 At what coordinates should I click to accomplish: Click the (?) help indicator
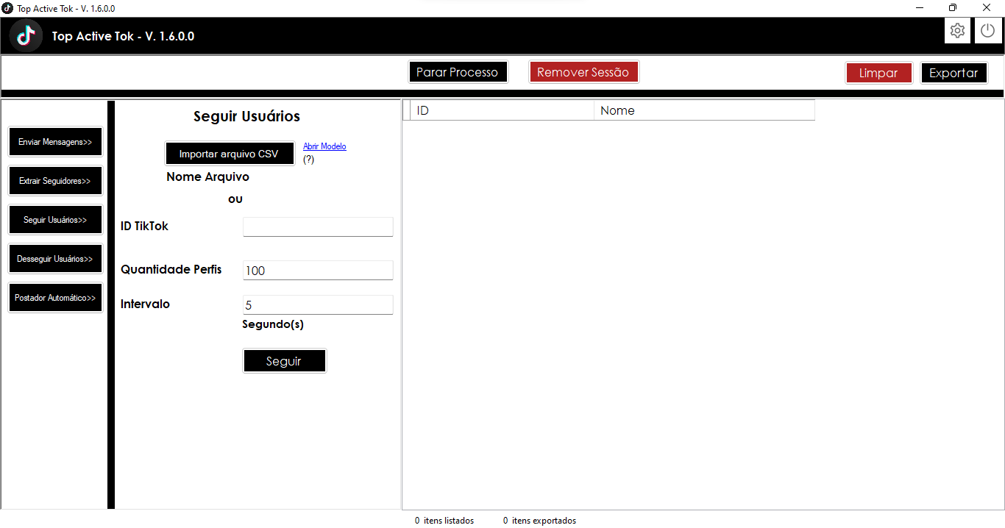click(308, 159)
